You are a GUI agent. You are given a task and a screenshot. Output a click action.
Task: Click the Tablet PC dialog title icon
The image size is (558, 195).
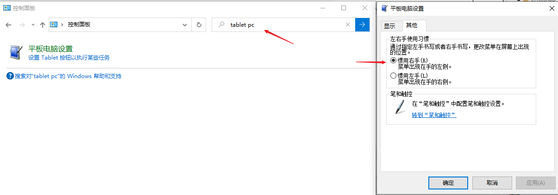coord(384,8)
